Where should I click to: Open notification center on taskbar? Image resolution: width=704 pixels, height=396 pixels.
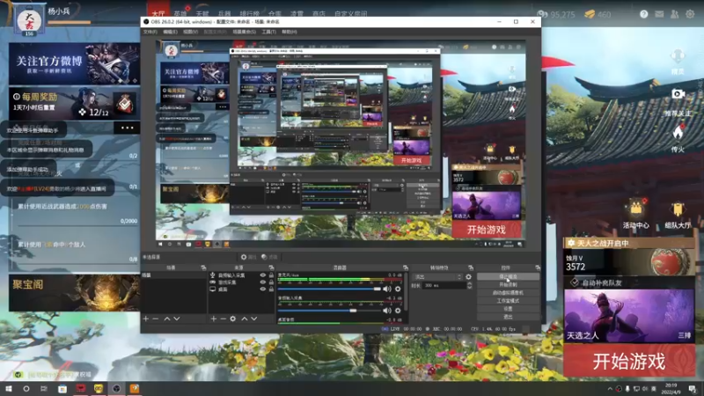click(x=693, y=388)
